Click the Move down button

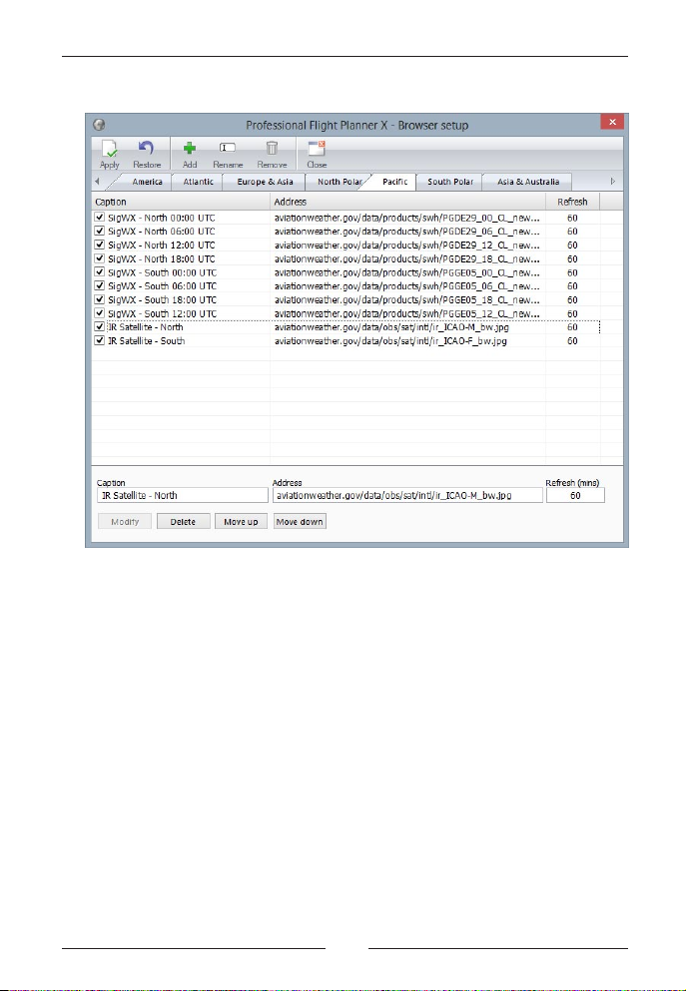coord(300,521)
